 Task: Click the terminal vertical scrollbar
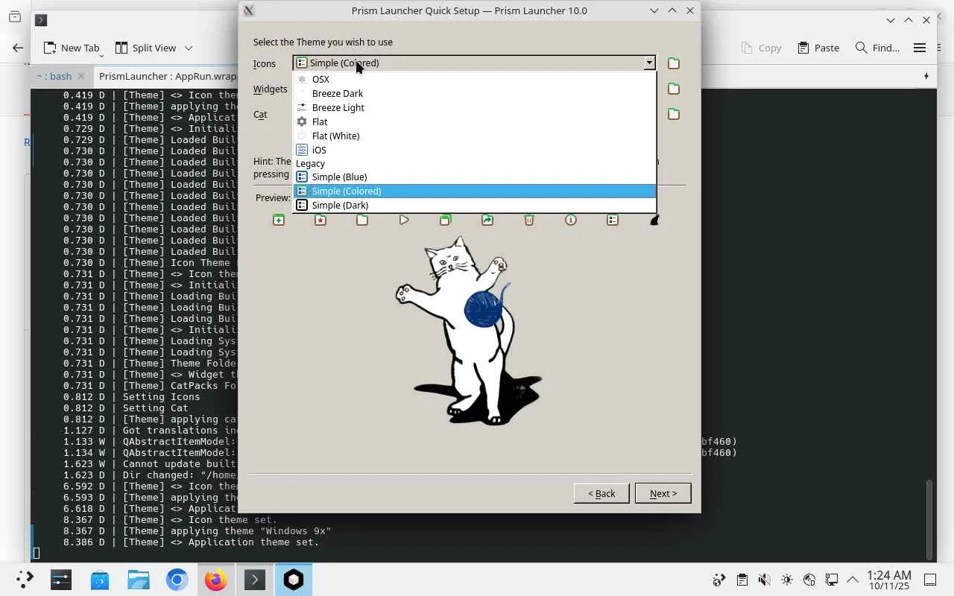coord(929,519)
